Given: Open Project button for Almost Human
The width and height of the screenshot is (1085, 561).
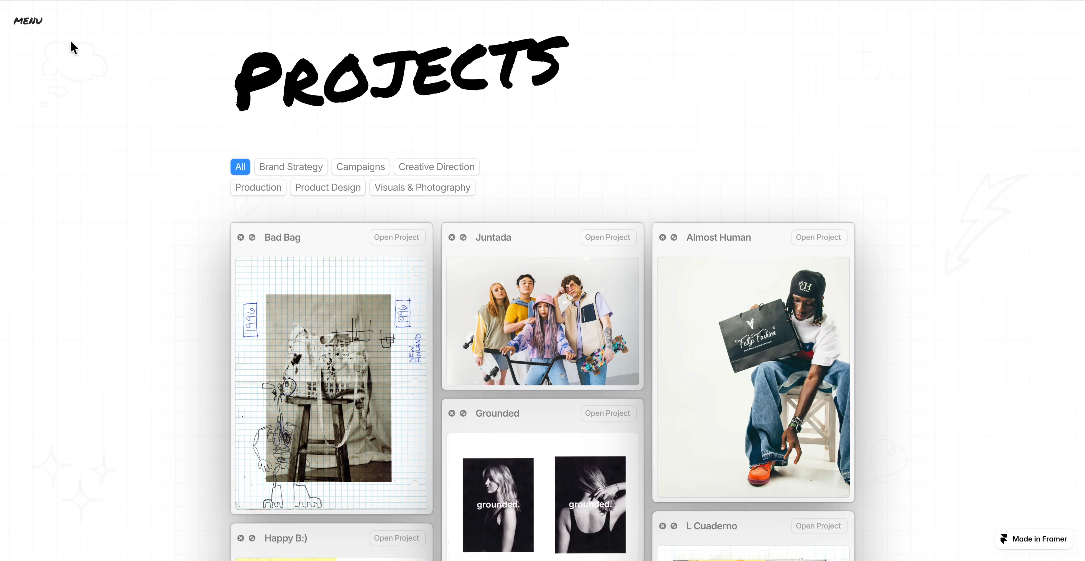Looking at the screenshot, I should point(818,238).
